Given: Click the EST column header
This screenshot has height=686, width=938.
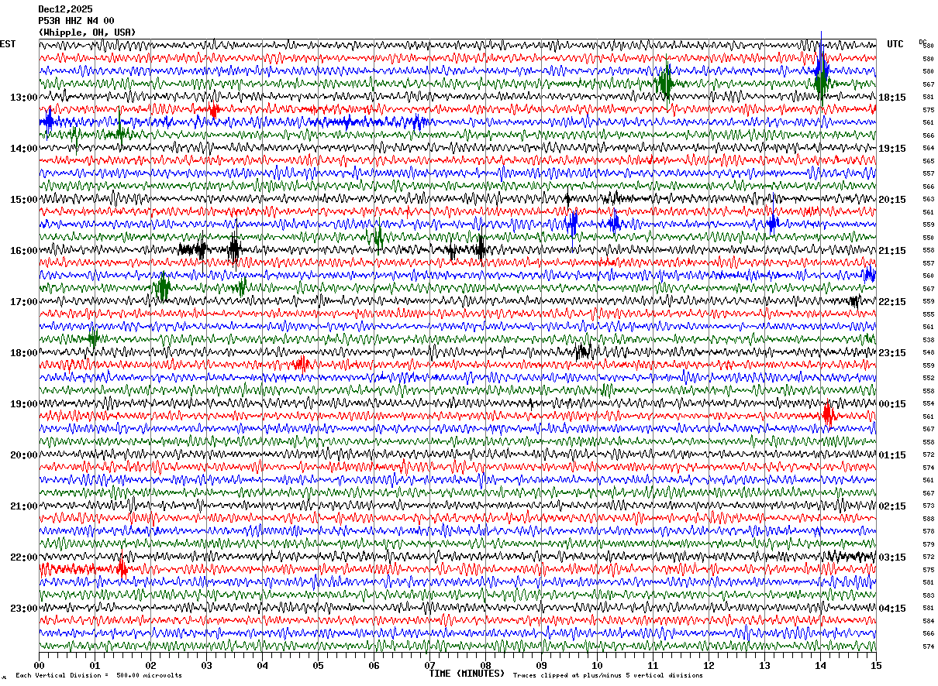Looking at the screenshot, I should point(8,44).
